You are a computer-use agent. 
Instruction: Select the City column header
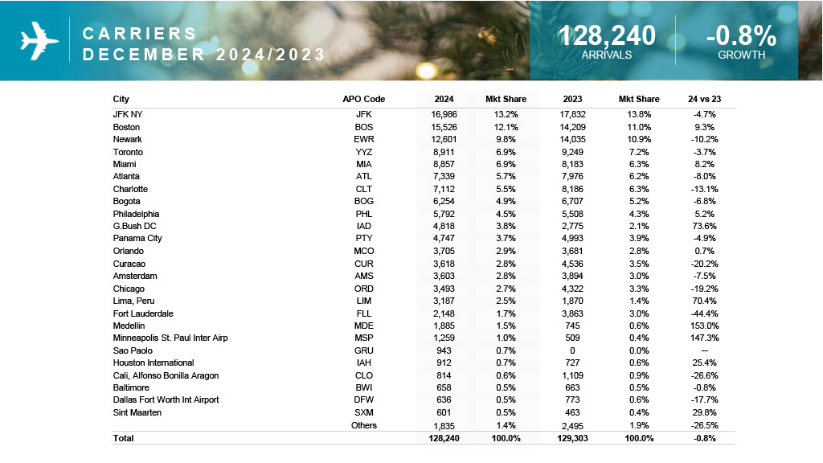tap(121, 99)
